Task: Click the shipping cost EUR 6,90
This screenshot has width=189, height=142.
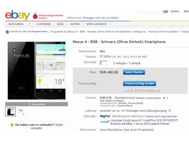Action: click(106, 97)
